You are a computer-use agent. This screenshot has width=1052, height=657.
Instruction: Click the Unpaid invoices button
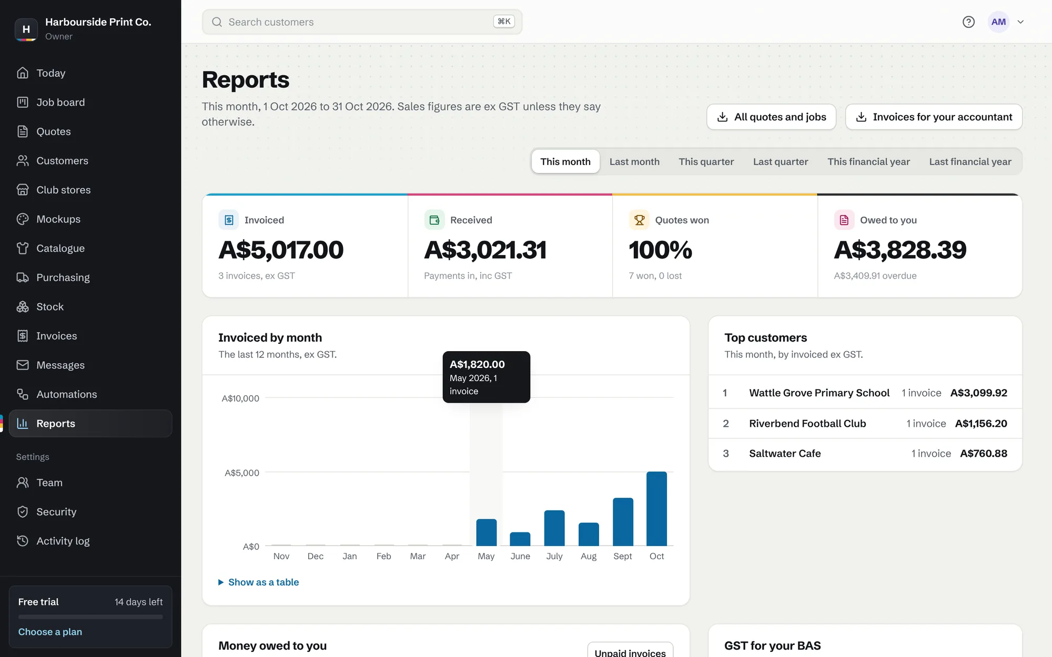630,651
